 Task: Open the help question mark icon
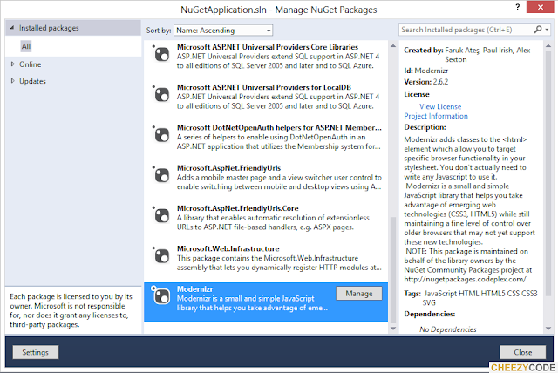click(518, 7)
